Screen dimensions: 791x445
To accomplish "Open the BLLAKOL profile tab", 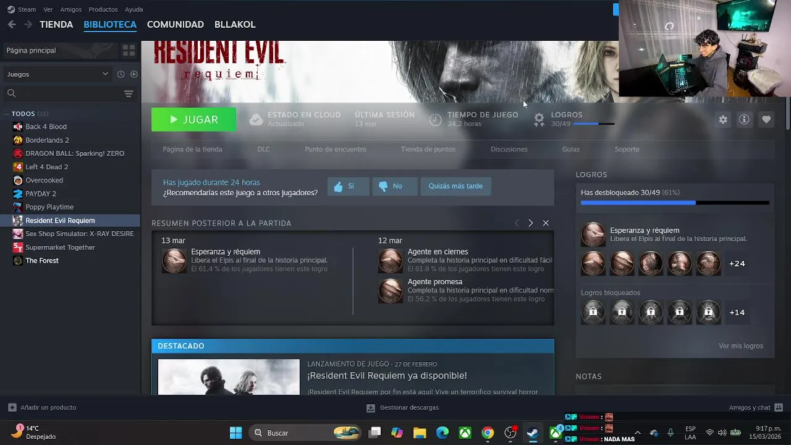I will coord(235,25).
